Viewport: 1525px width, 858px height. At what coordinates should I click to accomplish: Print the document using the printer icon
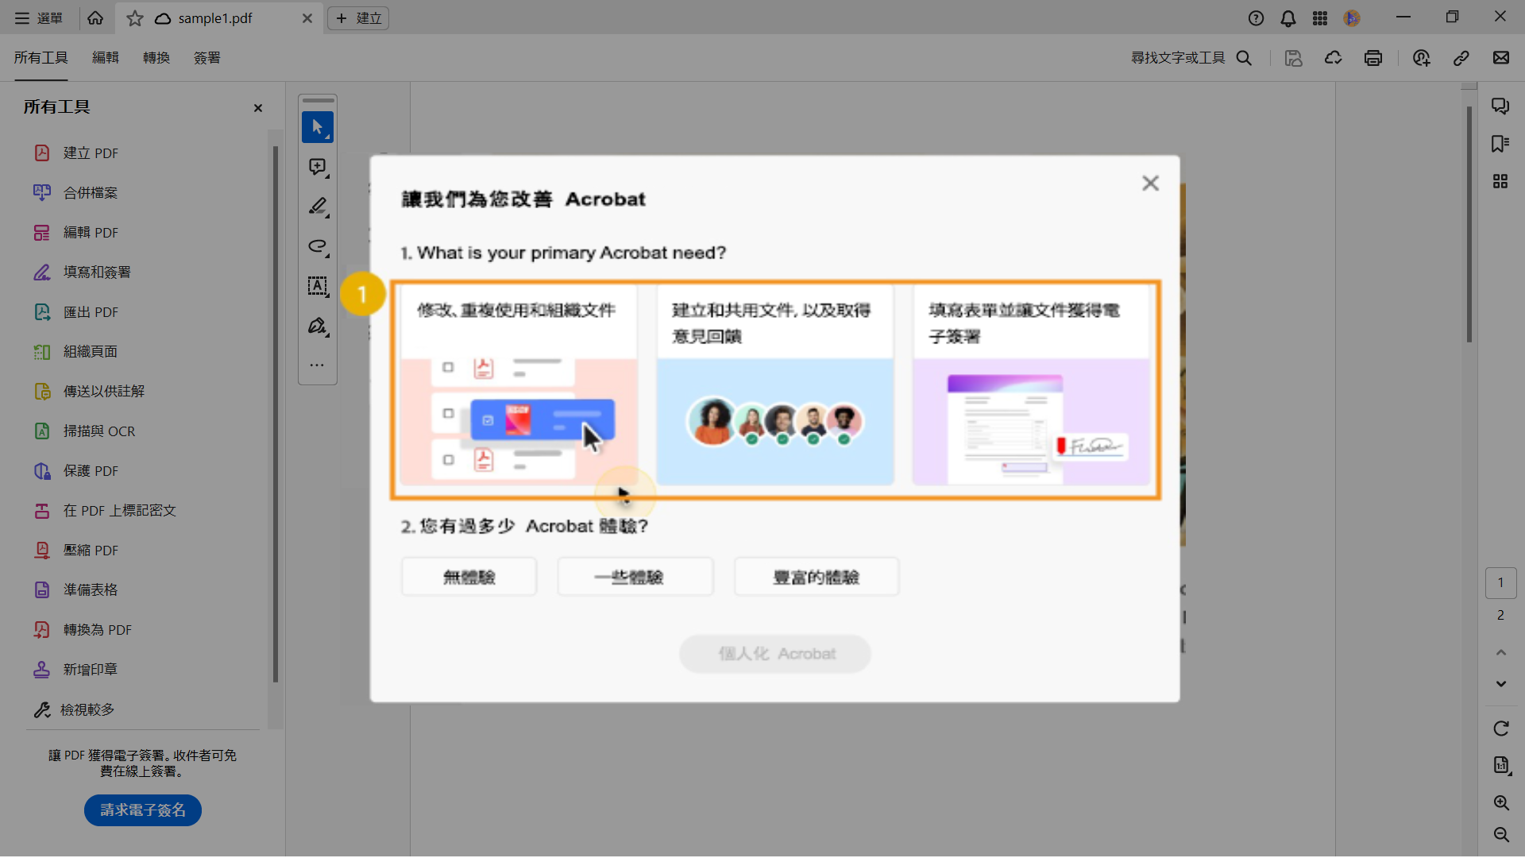[1373, 57]
